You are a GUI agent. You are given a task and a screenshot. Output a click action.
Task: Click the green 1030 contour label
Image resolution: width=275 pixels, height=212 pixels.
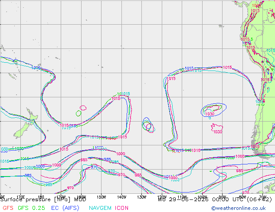tap(19, 149)
